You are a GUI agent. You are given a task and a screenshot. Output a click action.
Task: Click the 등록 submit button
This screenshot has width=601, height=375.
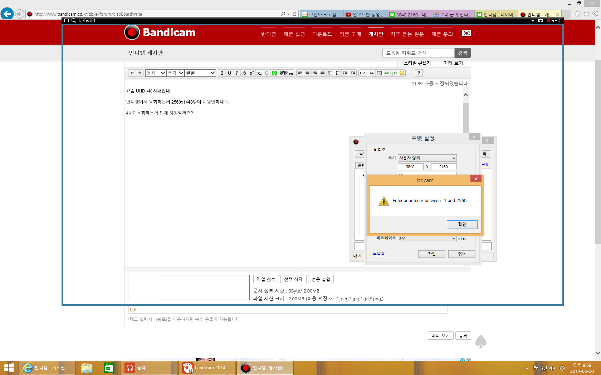(x=463, y=336)
